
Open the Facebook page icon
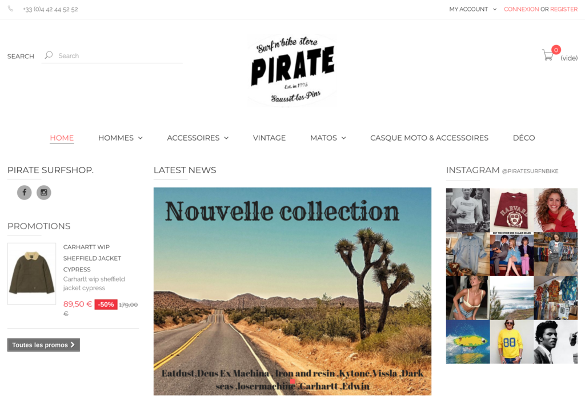[24, 193]
